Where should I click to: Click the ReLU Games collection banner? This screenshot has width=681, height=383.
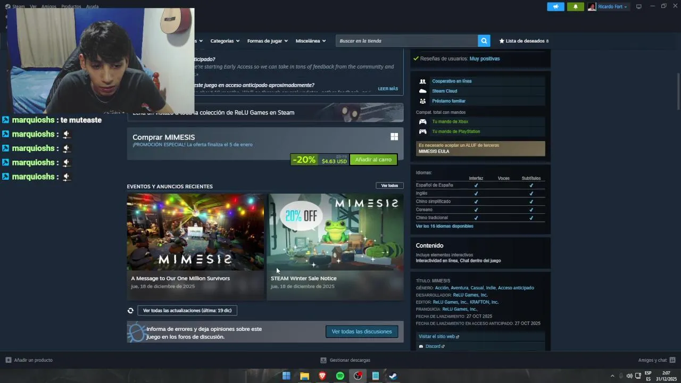pyautogui.click(x=265, y=112)
